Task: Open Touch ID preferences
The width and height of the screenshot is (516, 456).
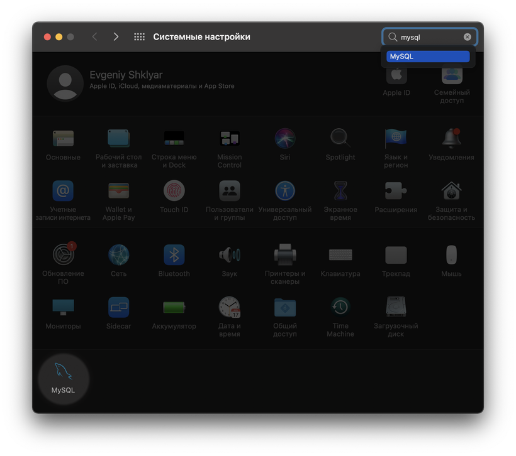Action: pos(174,190)
